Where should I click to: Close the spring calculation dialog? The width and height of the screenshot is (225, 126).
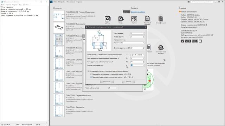pyautogui.click(x=145, y=27)
